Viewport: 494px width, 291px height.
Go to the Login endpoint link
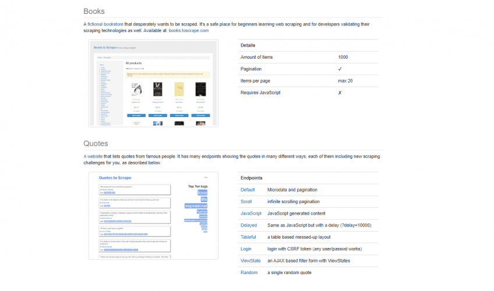246,249
